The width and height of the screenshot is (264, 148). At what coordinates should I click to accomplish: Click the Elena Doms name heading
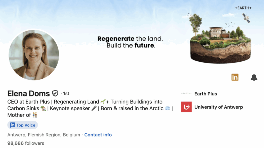[29, 93]
